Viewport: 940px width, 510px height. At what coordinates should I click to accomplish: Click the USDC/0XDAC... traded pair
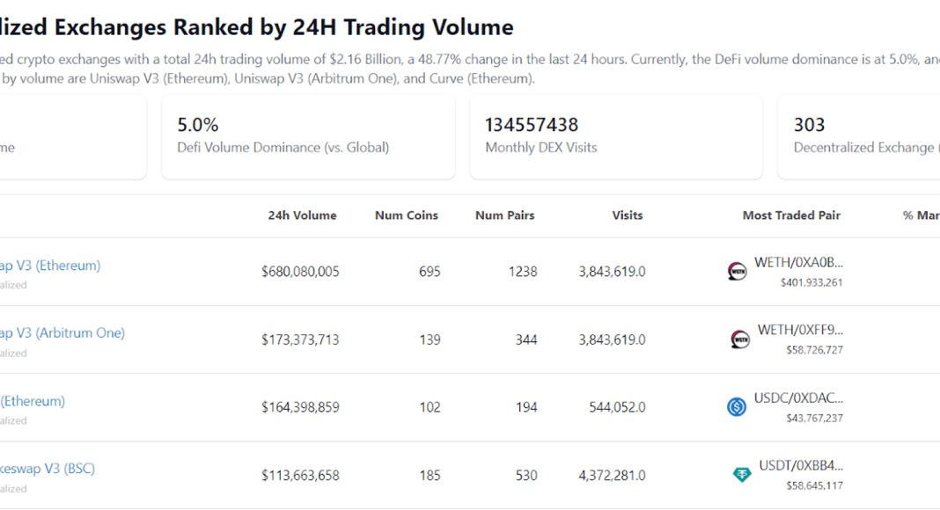(798, 398)
